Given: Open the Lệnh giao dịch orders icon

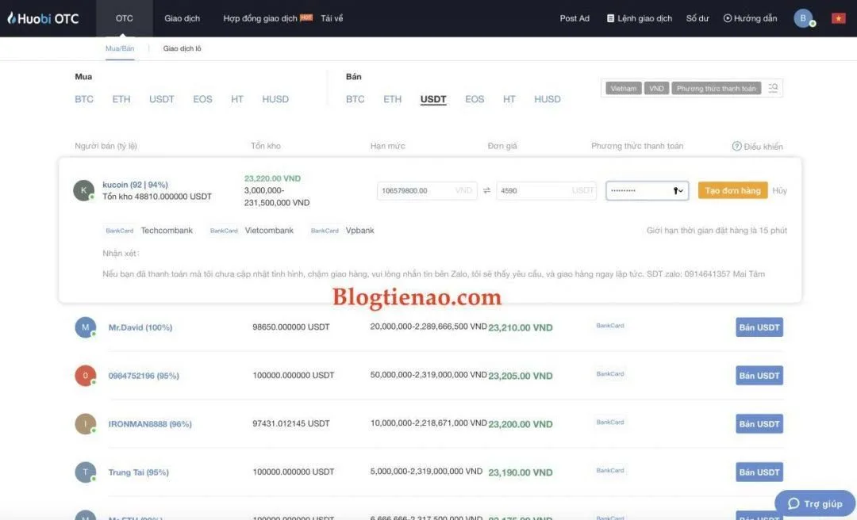Looking at the screenshot, I should point(611,17).
